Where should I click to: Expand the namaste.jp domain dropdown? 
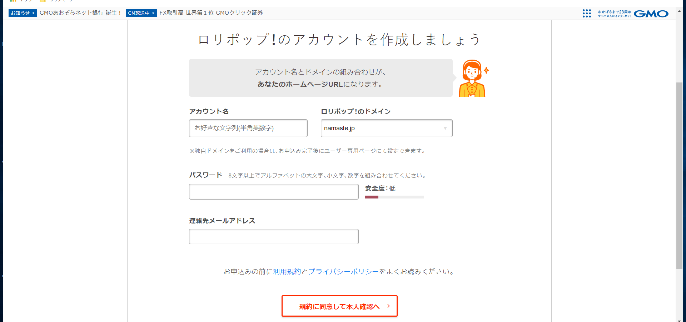coord(386,128)
